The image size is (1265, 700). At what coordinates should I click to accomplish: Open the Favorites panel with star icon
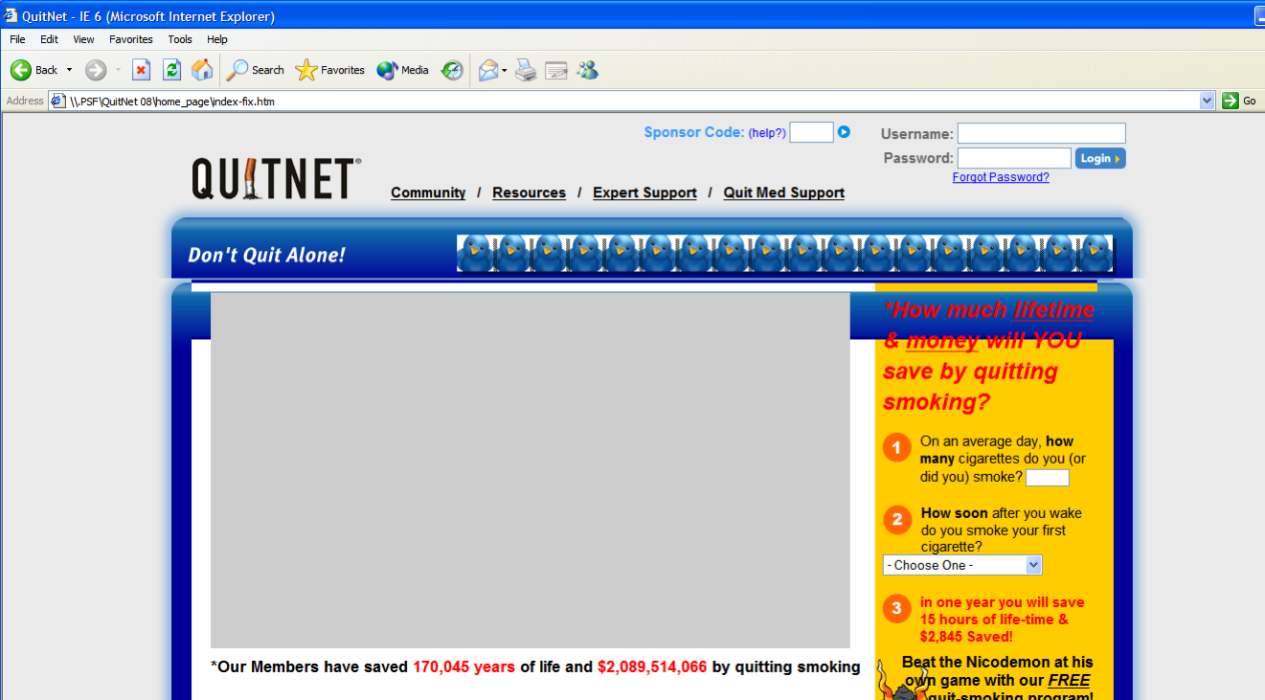tap(330, 70)
